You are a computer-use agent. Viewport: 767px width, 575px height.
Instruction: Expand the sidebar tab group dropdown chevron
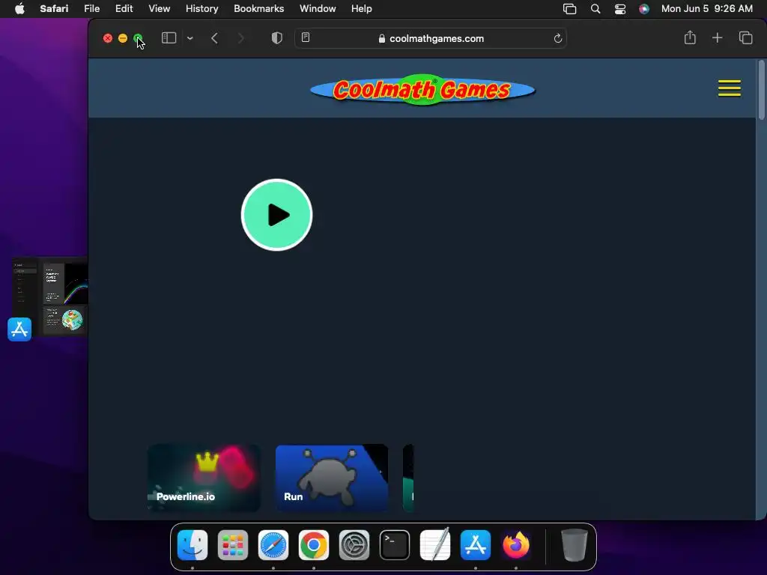click(190, 38)
